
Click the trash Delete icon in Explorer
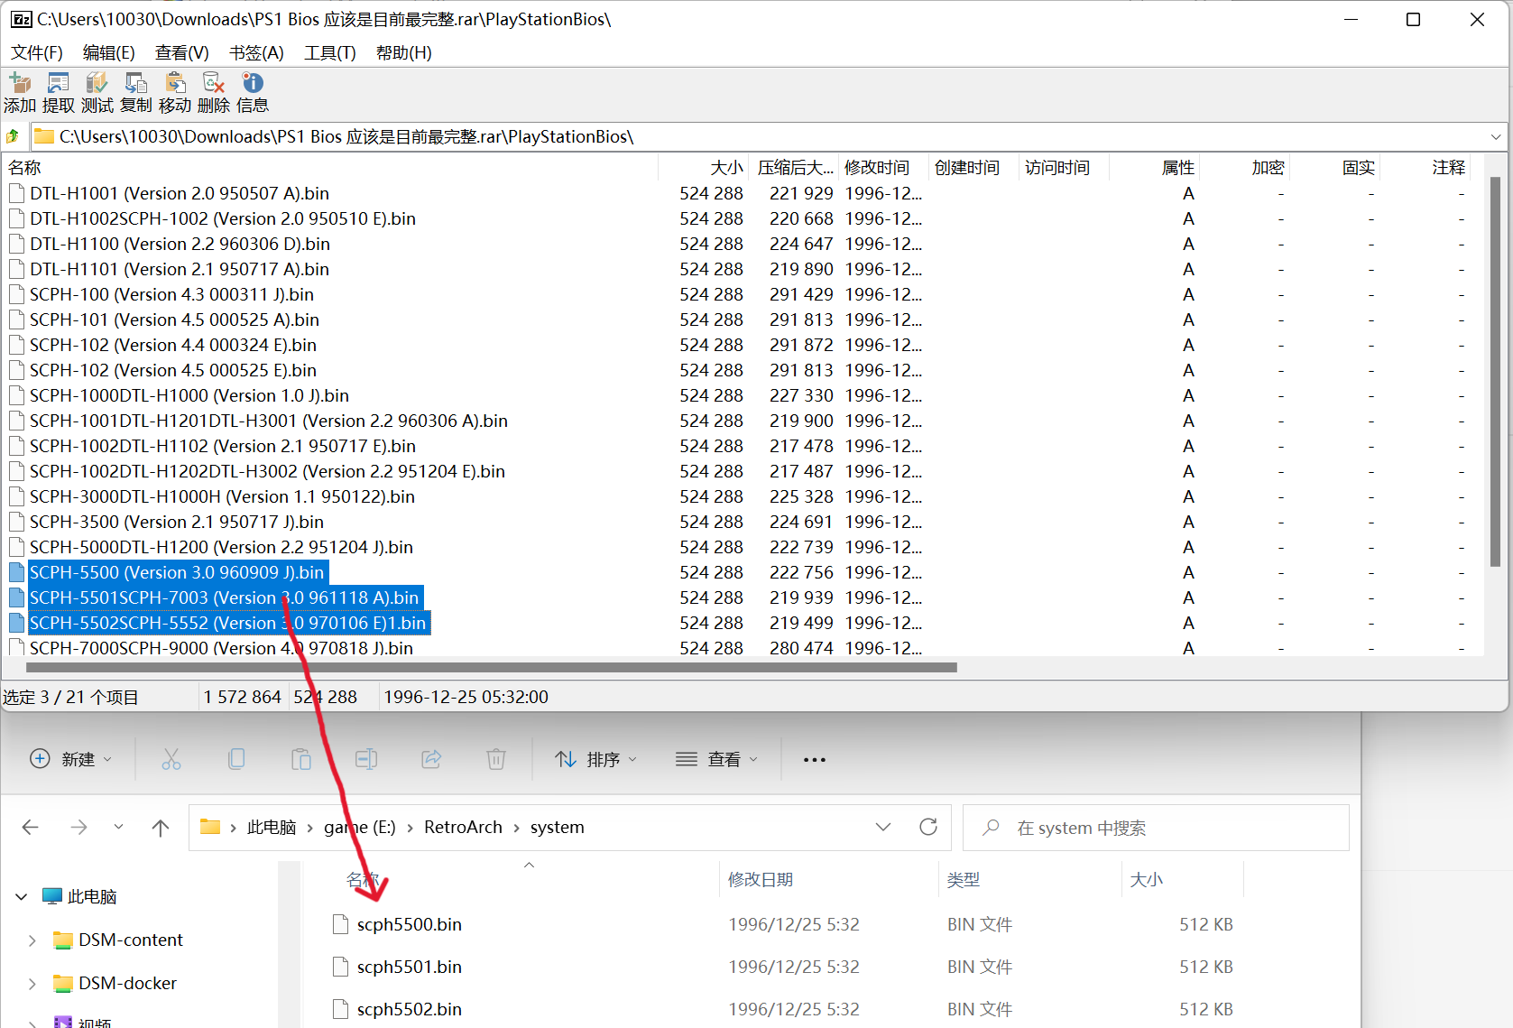coord(496,759)
